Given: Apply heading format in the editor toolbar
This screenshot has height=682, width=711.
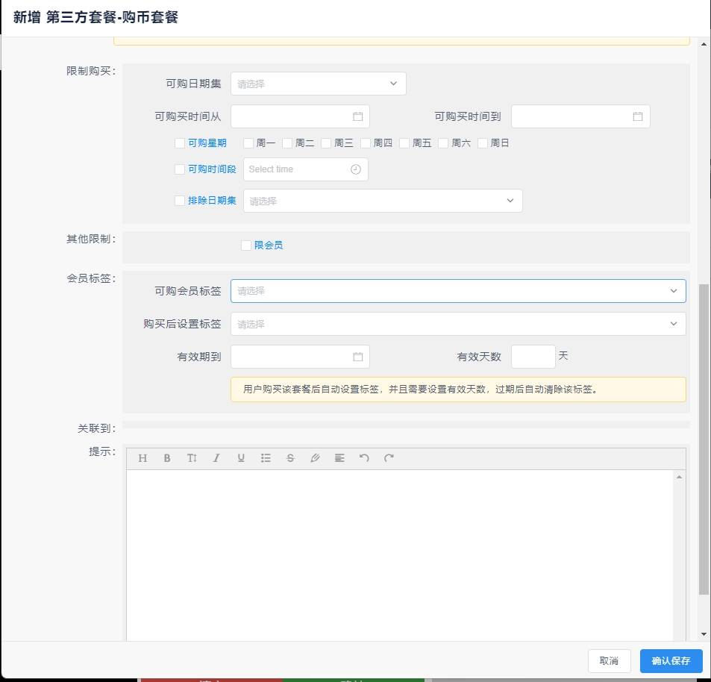Looking at the screenshot, I should coord(142,458).
